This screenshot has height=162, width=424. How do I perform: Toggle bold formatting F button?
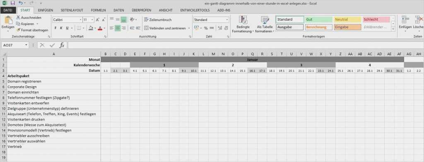(x=55, y=28)
